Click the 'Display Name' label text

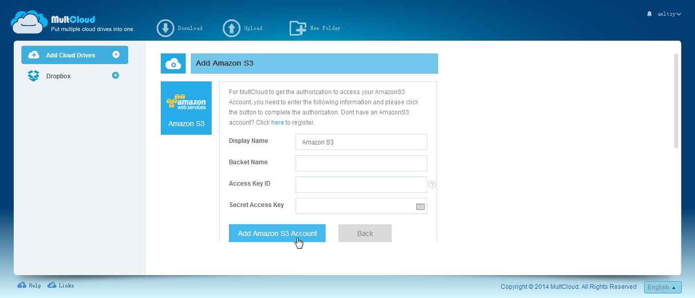[x=248, y=141]
